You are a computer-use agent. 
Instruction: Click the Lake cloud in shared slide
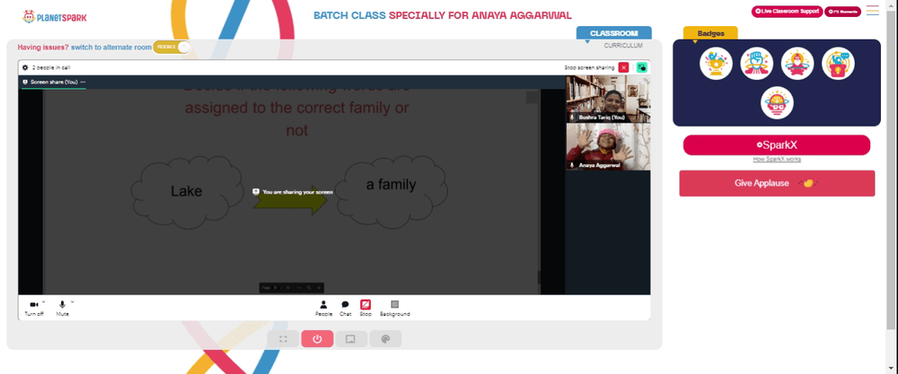click(x=188, y=192)
